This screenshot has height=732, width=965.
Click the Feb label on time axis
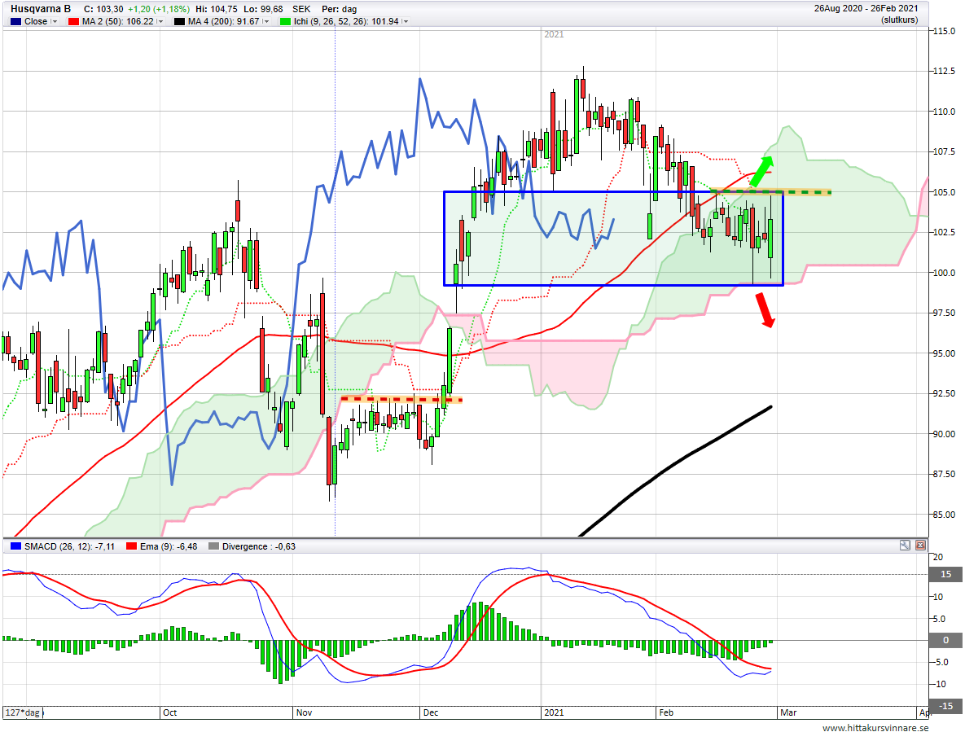666,712
